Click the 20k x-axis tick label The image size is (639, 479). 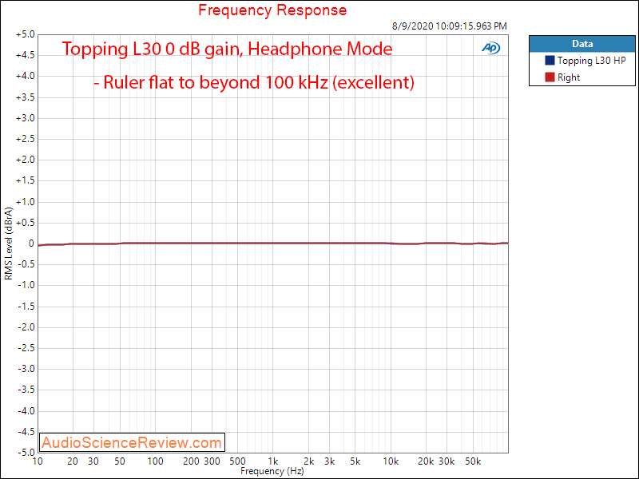[426, 461]
